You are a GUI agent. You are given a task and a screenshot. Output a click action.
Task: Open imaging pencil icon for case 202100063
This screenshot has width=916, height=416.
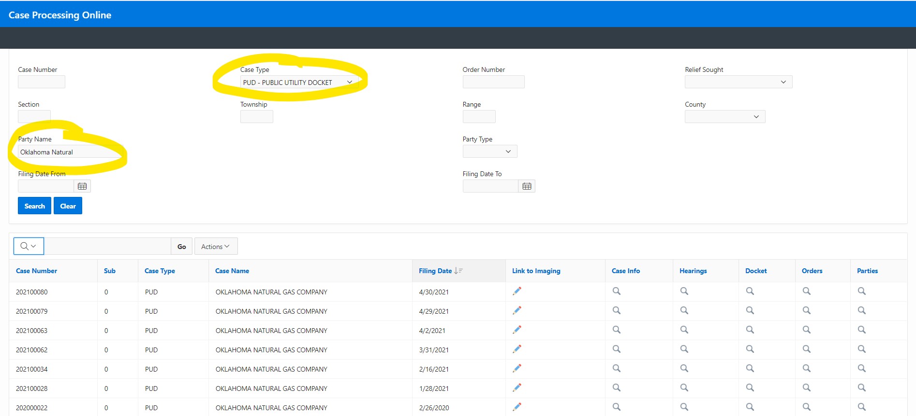click(x=517, y=330)
